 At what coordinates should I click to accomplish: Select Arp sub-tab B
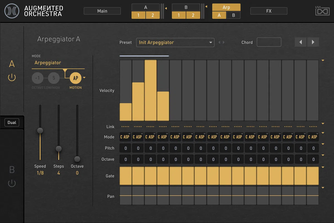[233, 15]
